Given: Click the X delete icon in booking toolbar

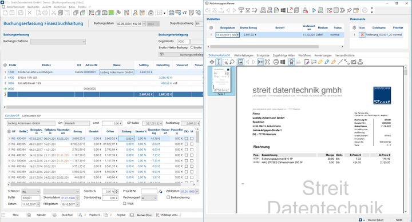Looking at the screenshot, I should click(29, 13).
